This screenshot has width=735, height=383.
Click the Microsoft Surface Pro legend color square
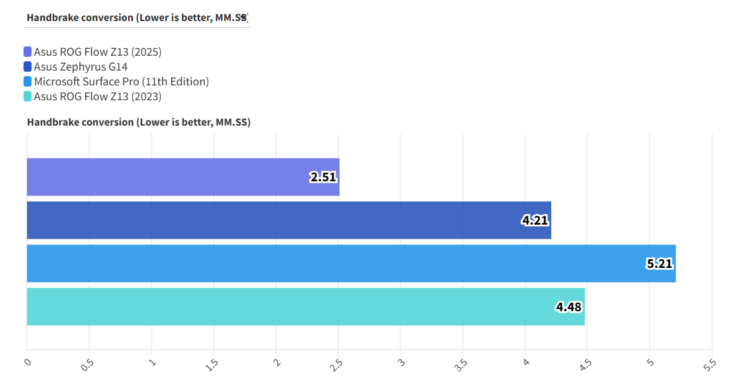[x=27, y=82]
